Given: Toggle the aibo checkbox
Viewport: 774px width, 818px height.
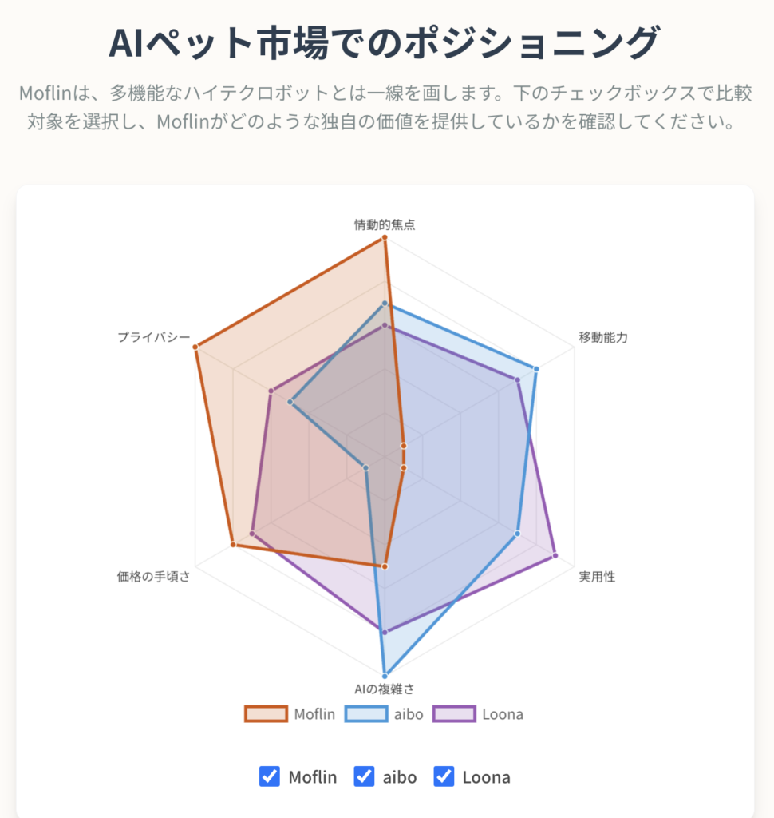Looking at the screenshot, I should [364, 776].
